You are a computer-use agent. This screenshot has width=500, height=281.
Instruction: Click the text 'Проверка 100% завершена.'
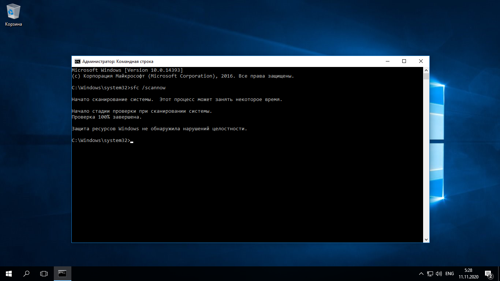pos(107,117)
